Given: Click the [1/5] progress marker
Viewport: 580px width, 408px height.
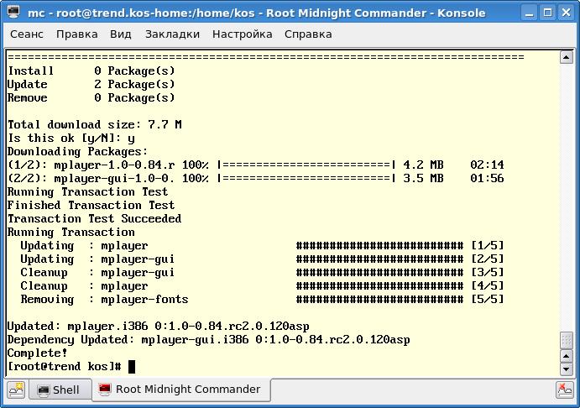Looking at the screenshot, I should click(488, 246).
